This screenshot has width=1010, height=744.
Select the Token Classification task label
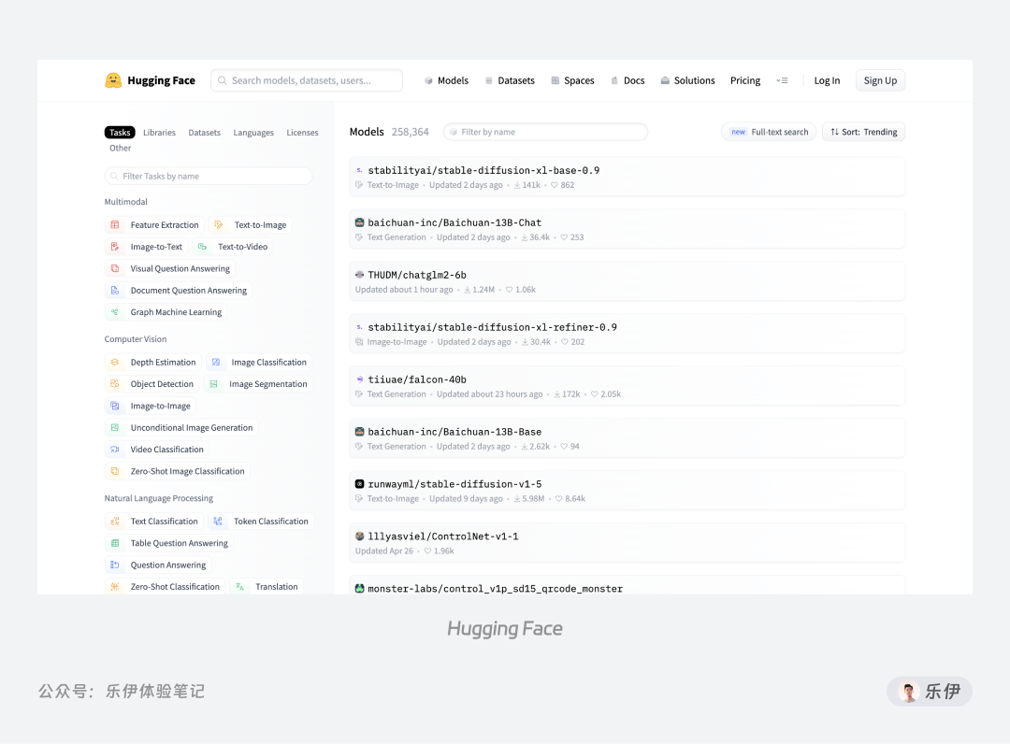[270, 522]
